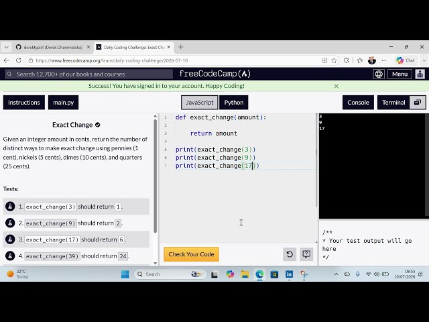Show the Instructions panel
Image resolution: width=429 pixels, height=322 pixels.
click(x=24, y=103)
